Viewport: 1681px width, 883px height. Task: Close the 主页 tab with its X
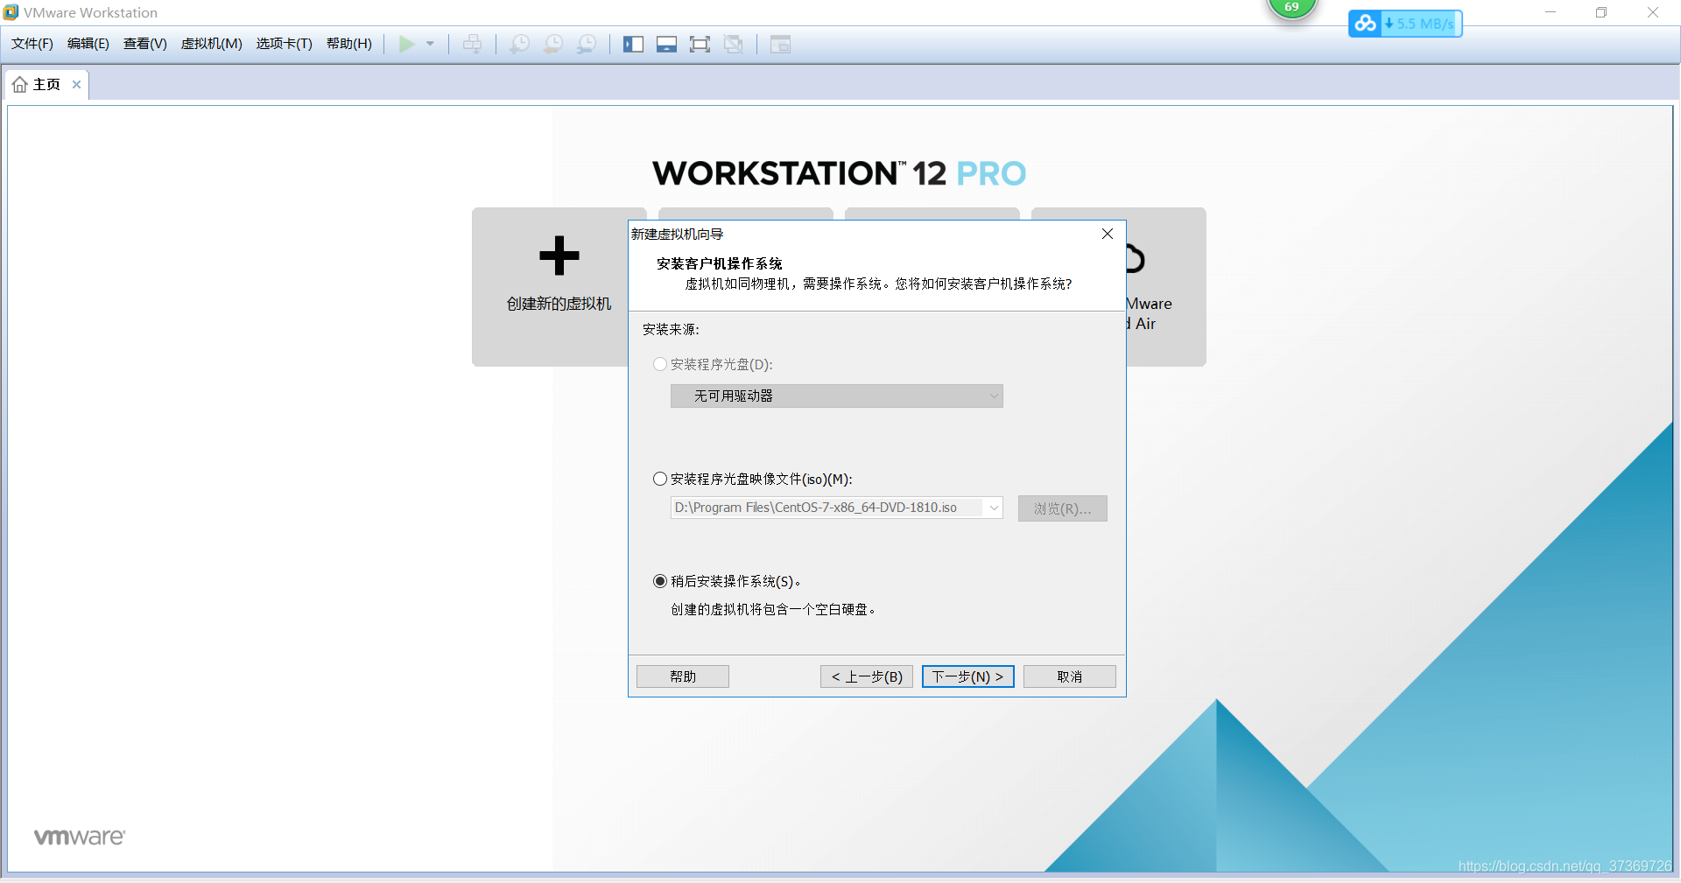pyautogui.click(x=76, y=85)
